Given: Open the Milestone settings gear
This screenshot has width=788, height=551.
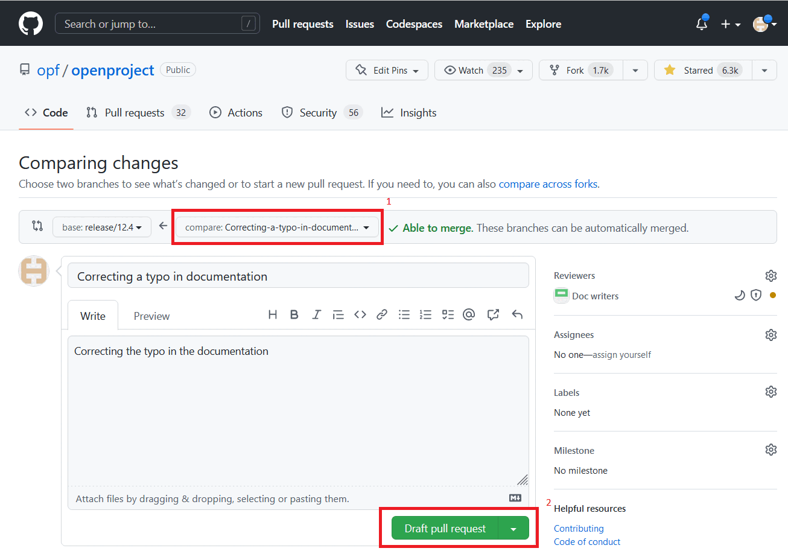Looking at the screenshot, I should click(x=771, y=449).
